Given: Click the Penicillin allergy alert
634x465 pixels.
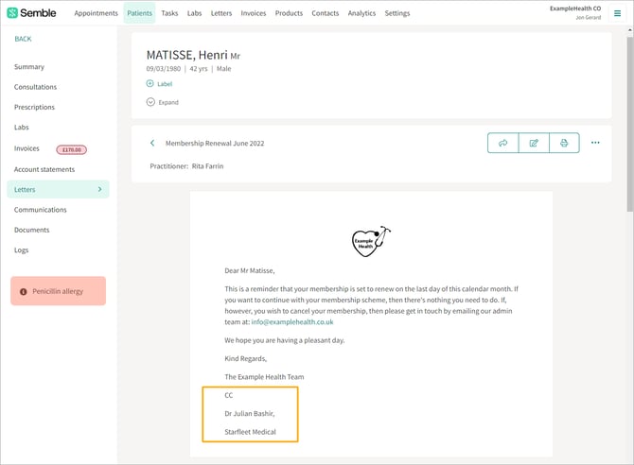Looking at the screenshot, I should (58, 291).
